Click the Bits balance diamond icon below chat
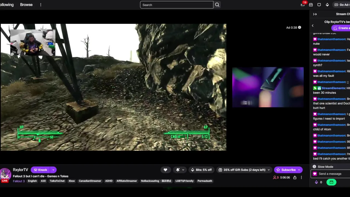The image size is (350, 197). pyautogui.click(x=316, y=182)
